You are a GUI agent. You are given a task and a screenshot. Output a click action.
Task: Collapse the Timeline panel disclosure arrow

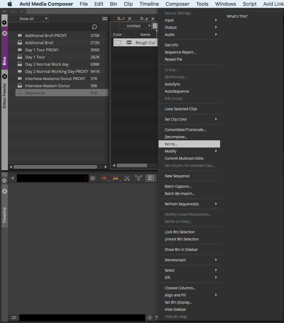tap(4, 181)
